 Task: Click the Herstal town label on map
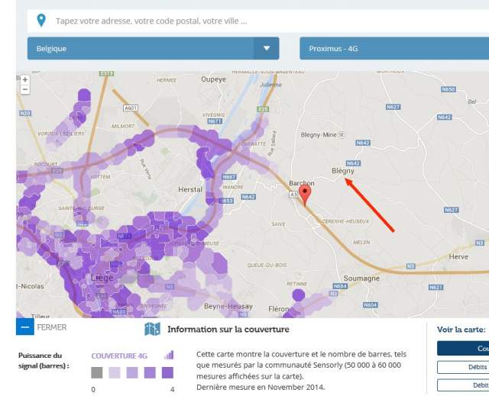tap(189, 189)
